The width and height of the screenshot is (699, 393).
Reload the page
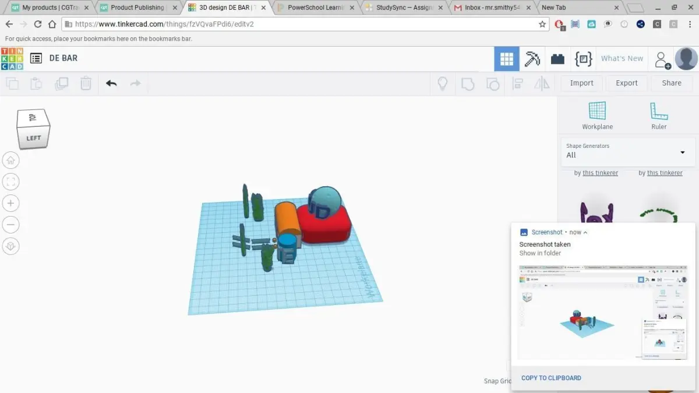[x=38, y=24]
